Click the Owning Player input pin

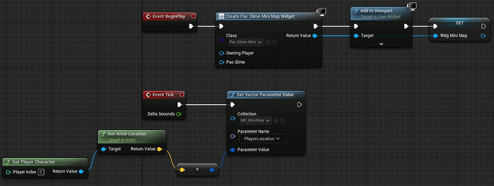pyautogui.click(x=222, y=53)
